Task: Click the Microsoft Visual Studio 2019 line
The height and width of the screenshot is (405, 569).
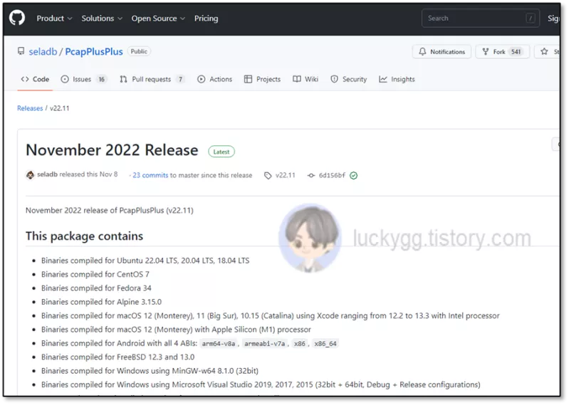Action: coord(261,384)
